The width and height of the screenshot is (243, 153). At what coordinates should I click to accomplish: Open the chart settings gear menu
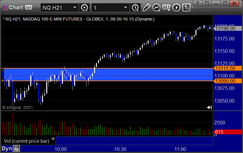(x=84, y=8)
